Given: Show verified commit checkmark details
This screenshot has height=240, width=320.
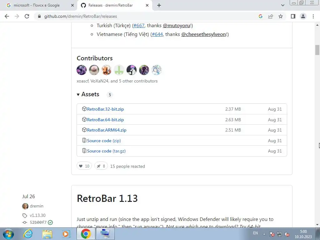Looking at the screenshot, I should pyautogui.click(x=50, y=222).
